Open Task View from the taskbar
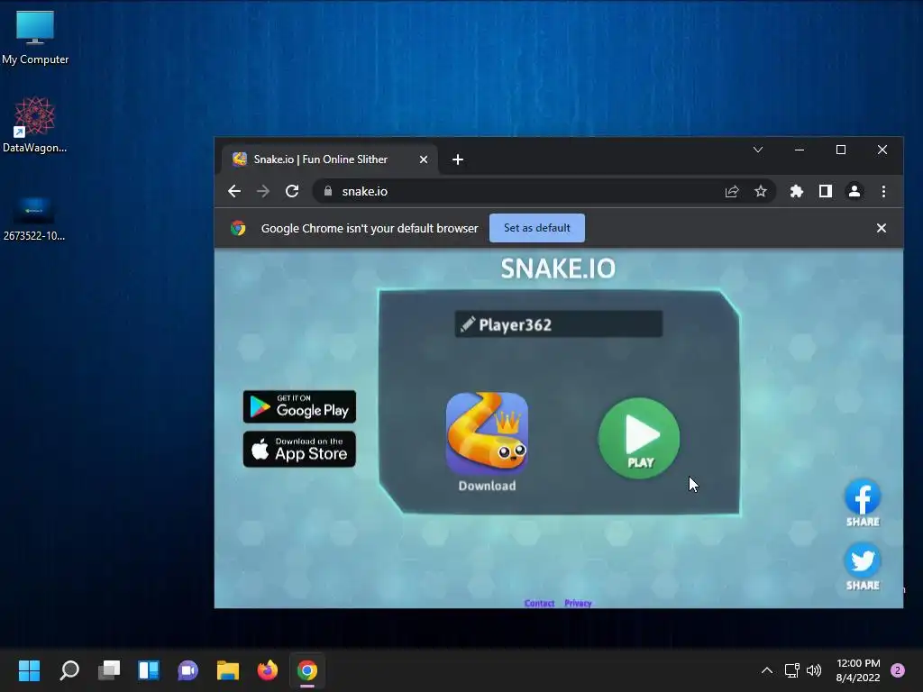The width and height of the screenshot is (923, 692). coord(109,670)
